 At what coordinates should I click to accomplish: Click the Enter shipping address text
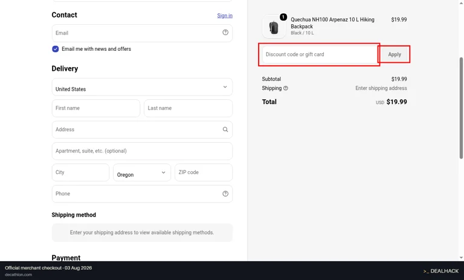point(381,88)
